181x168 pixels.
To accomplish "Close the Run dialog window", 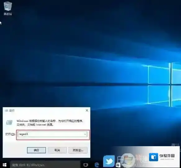I will coord(87,110).
